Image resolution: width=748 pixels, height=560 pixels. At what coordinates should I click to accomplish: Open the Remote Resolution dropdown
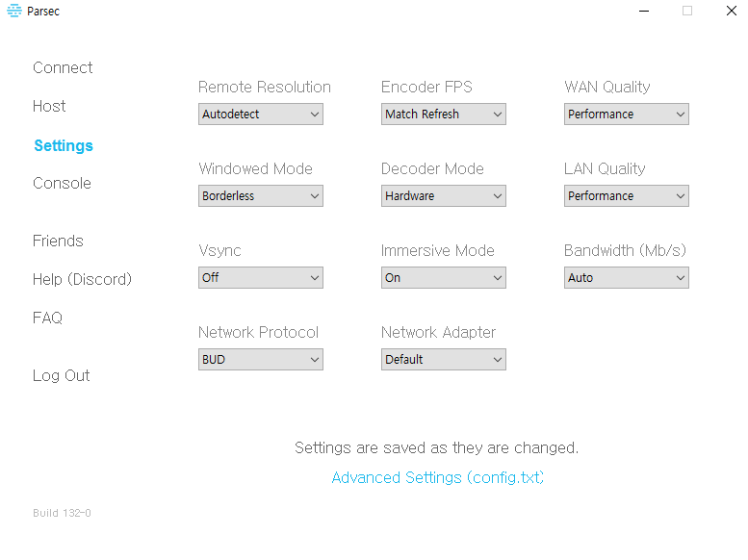tap(261, 114)
